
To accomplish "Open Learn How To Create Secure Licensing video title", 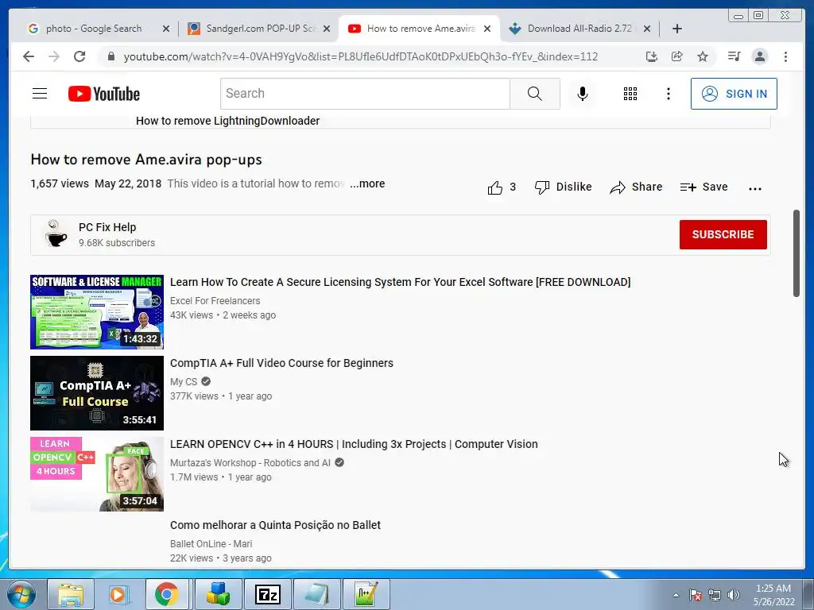I will point(401,282).
